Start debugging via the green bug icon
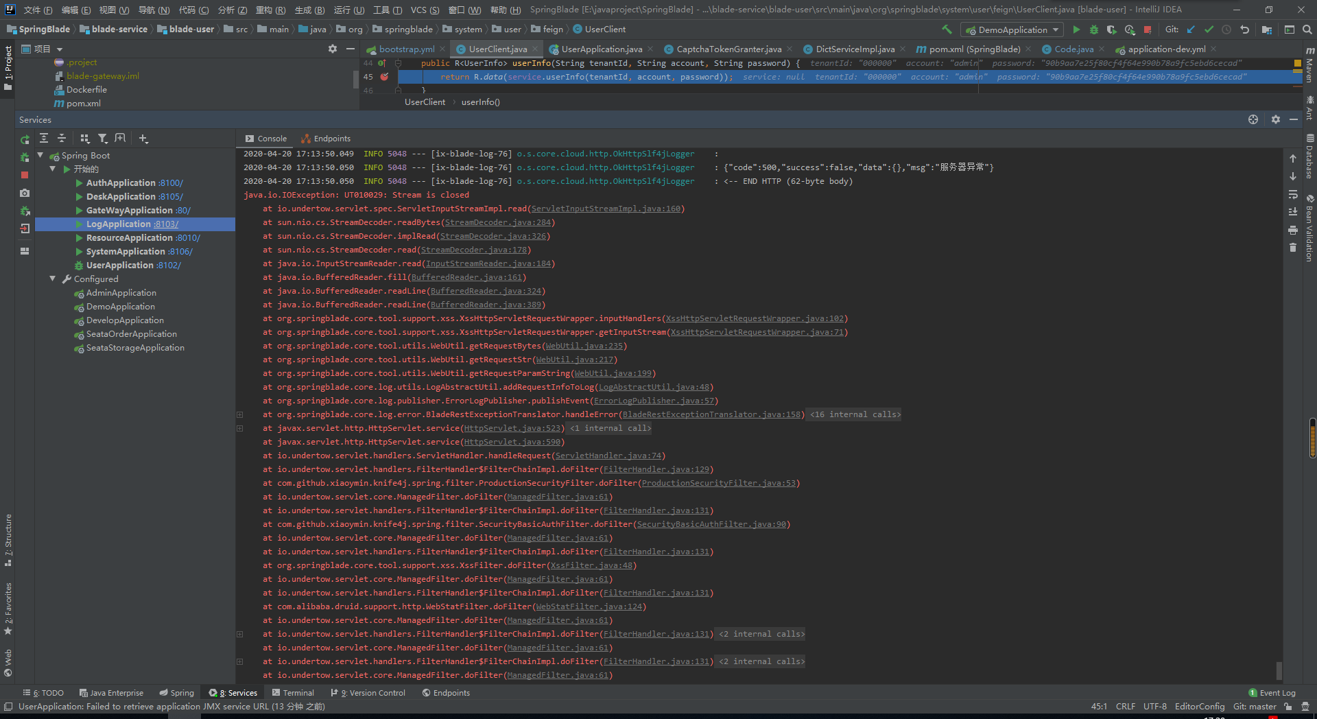 [1094, 30]
